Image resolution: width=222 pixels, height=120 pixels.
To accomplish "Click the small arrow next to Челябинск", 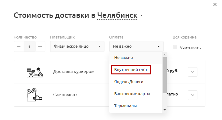I will click(142, 15).
